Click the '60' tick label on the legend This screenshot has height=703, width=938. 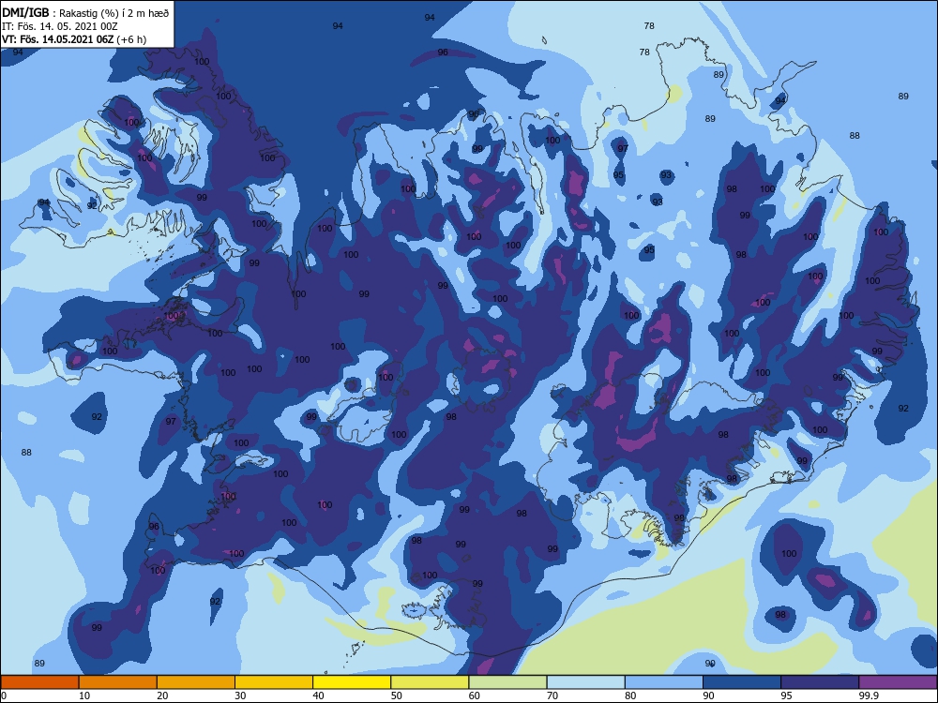click(475, 696)
